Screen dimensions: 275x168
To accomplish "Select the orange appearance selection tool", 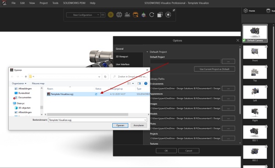I will pos(135,15).
